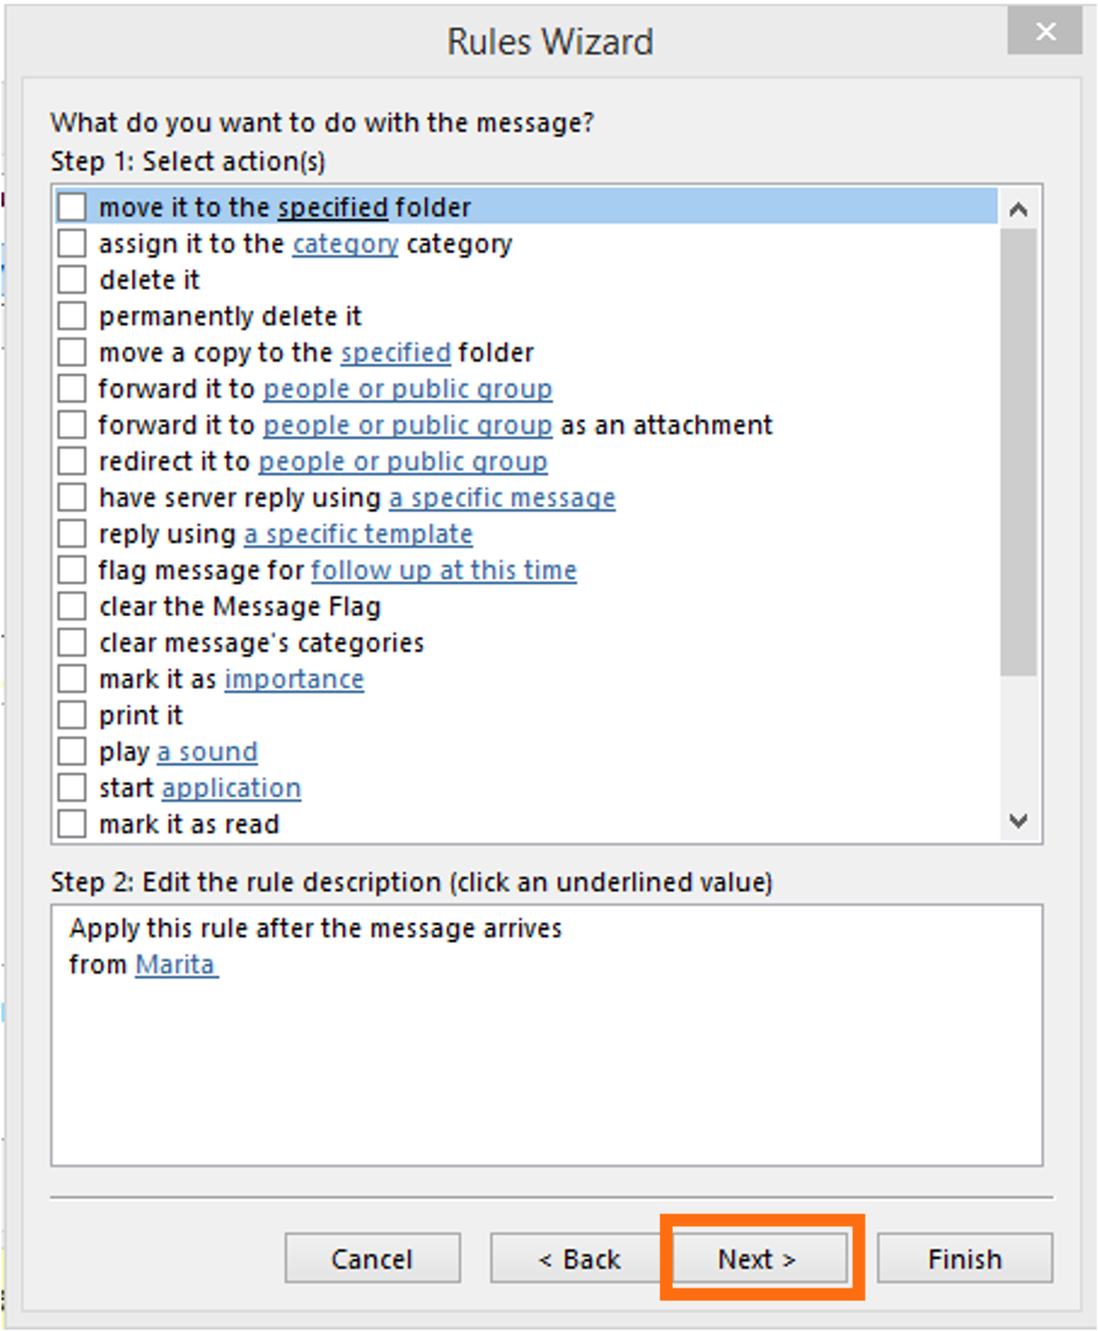Open 'specified' link in move a copy row
Image resolution: width=1098 pixels, height=1331 pixels.
[396, 353]
